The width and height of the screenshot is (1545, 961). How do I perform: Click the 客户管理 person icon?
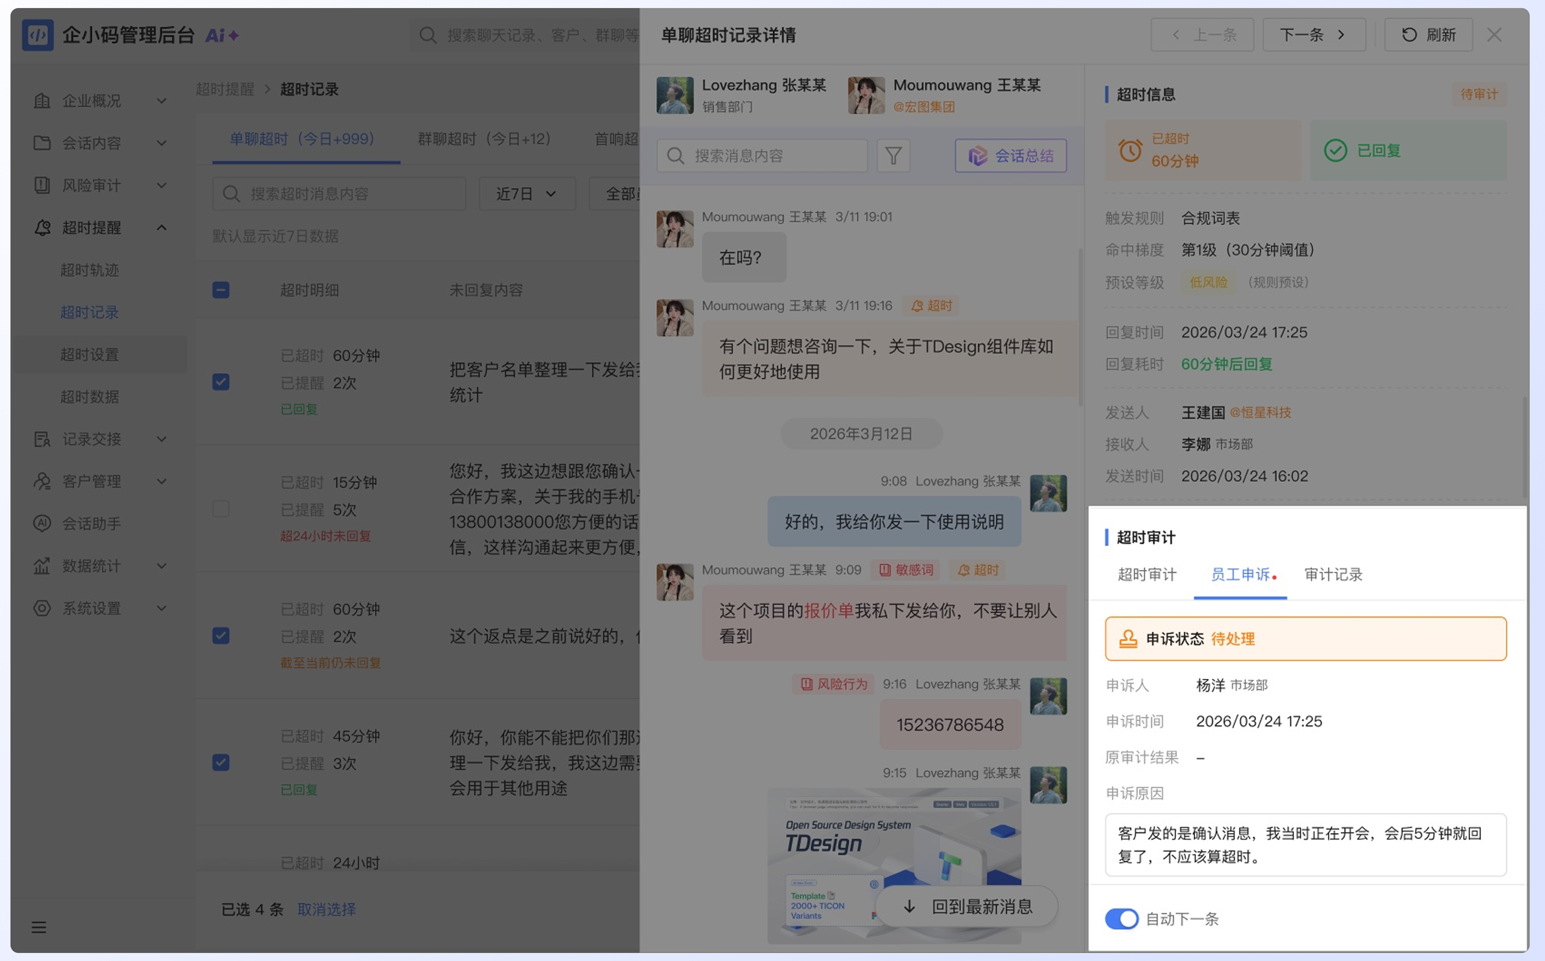click(42, 482)
